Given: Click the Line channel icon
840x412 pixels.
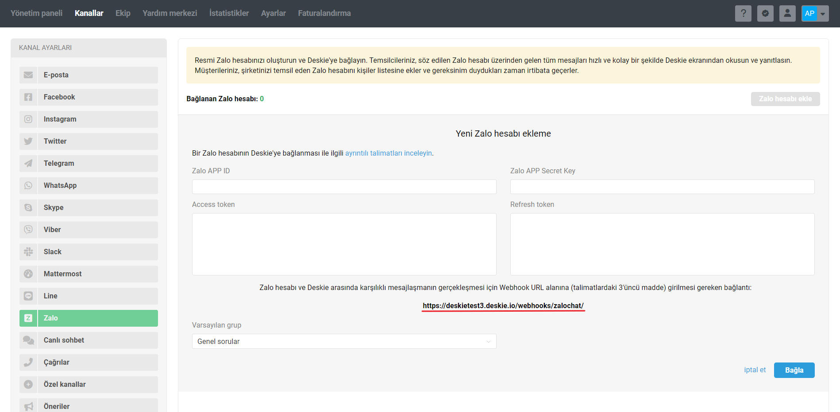Looking at the screenshot, I should [28, 296].
